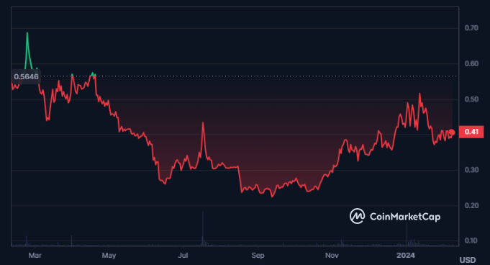Click the Sep x-axis label
Image resolution: width=490 pixels, height=265 pixels.
(x=258, y=256)
